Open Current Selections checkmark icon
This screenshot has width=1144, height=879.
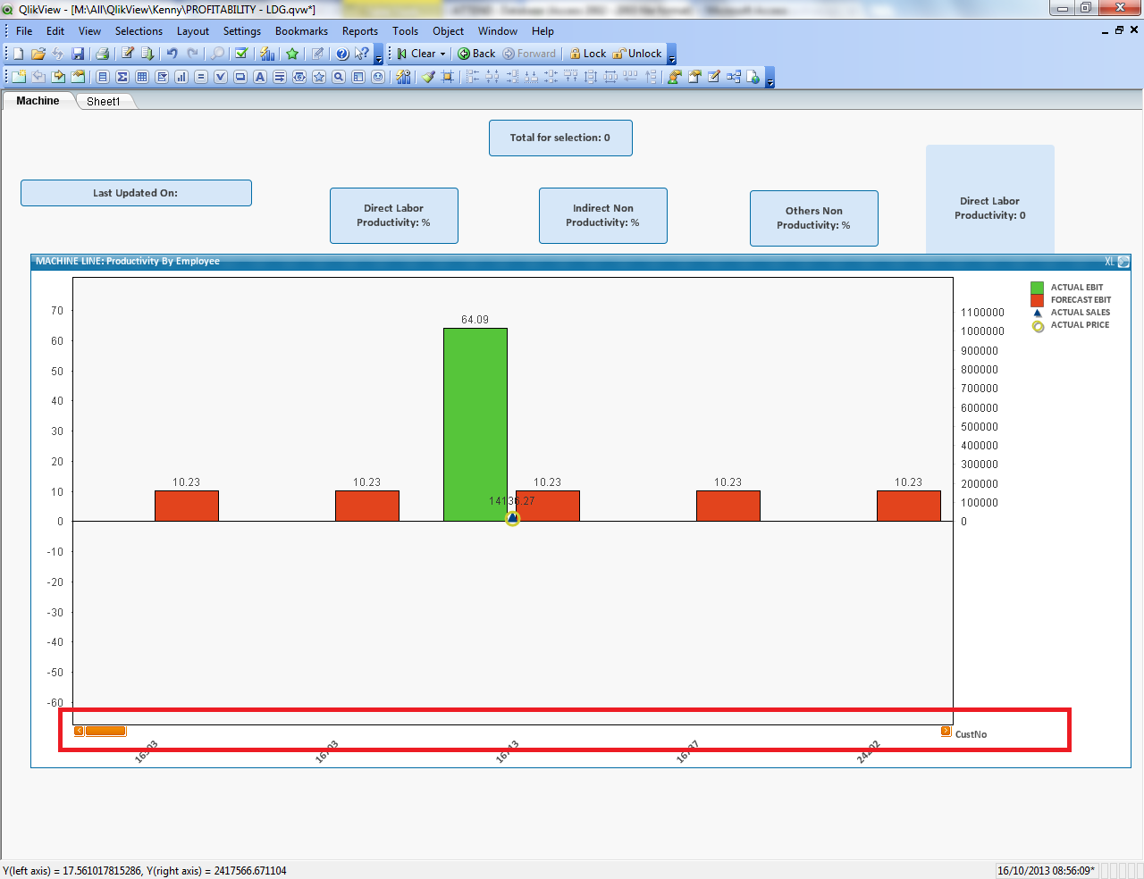click(x=241, y=54)
